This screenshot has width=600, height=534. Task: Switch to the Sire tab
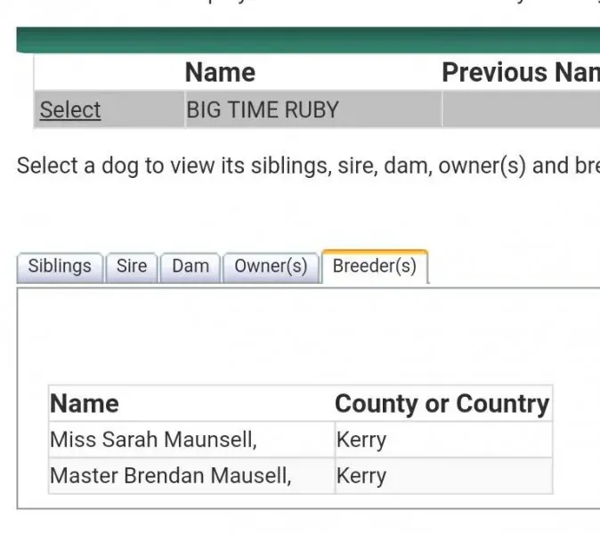(132, 266)
